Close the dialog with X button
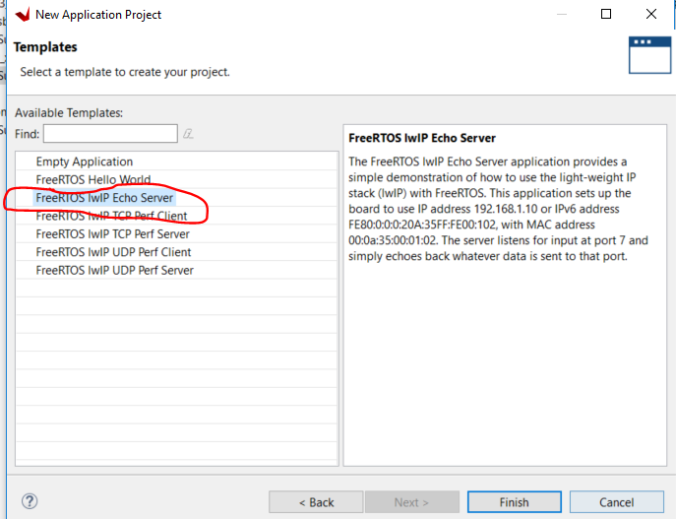The height and width of the screenshot is (519, 676). pos(651,15)
